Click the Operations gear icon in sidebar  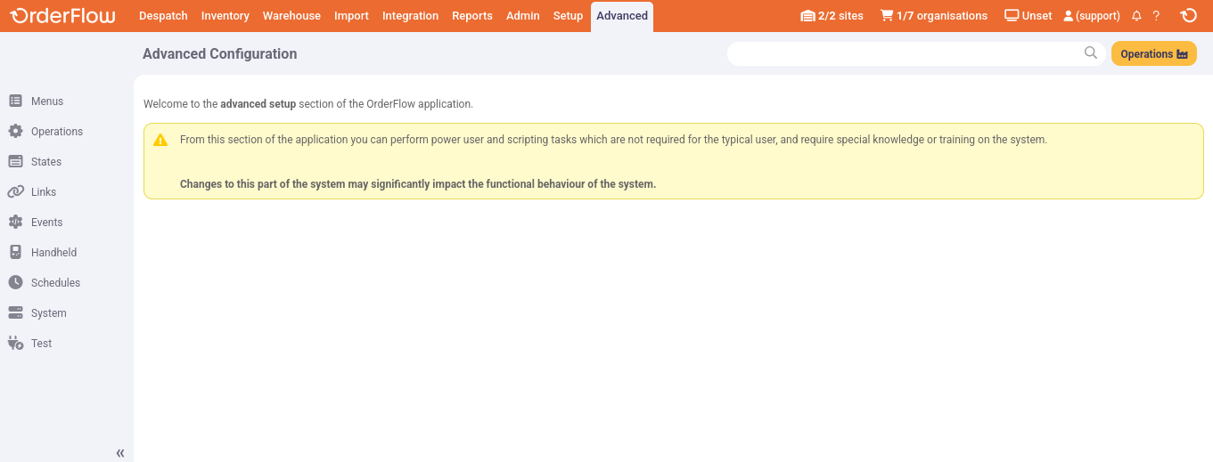[x=15, y=132]
